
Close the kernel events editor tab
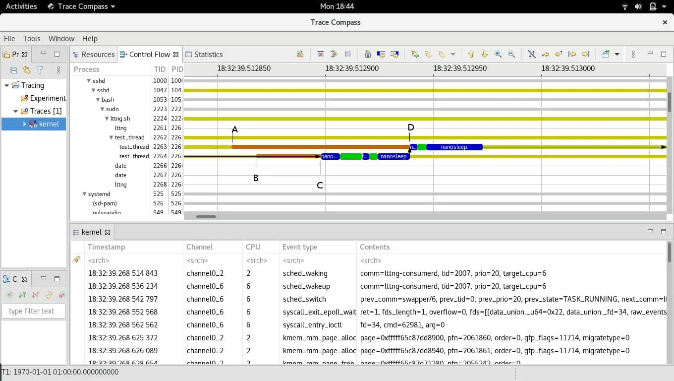(x=108, y=232)
